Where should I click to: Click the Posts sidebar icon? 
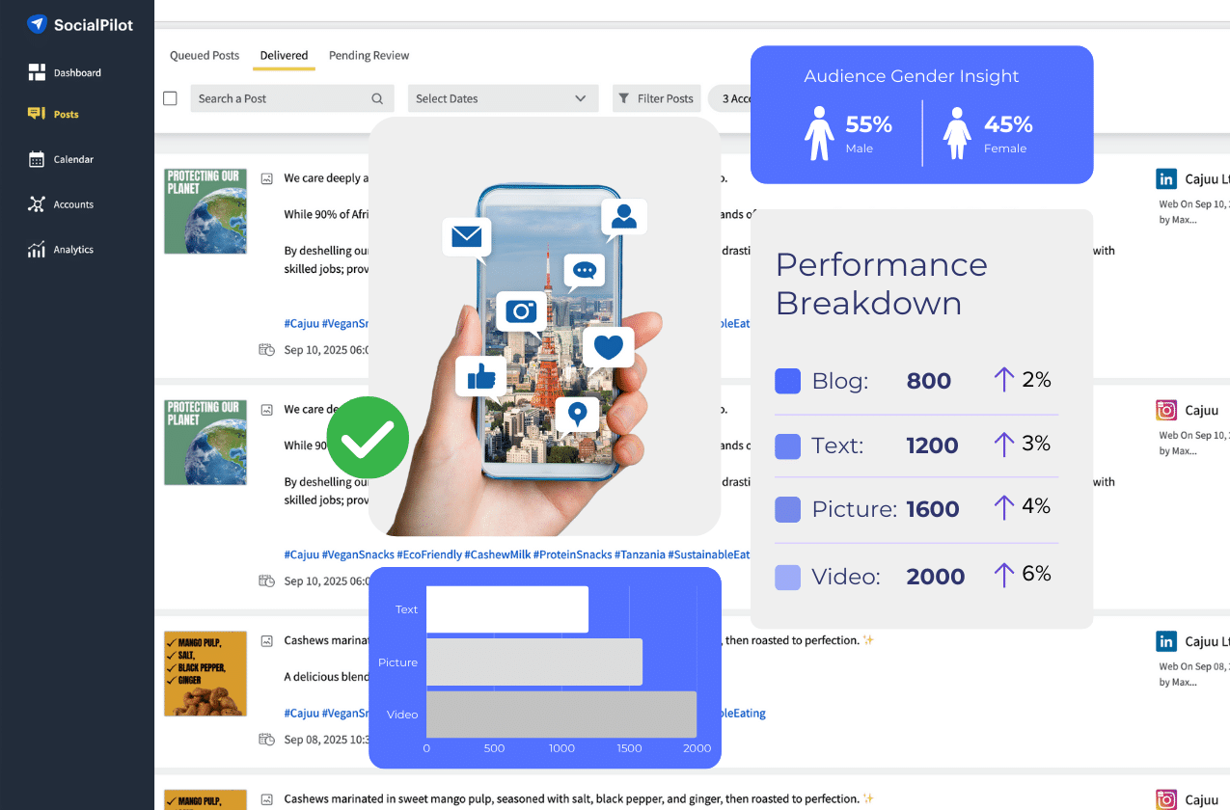tap(37, 114)
